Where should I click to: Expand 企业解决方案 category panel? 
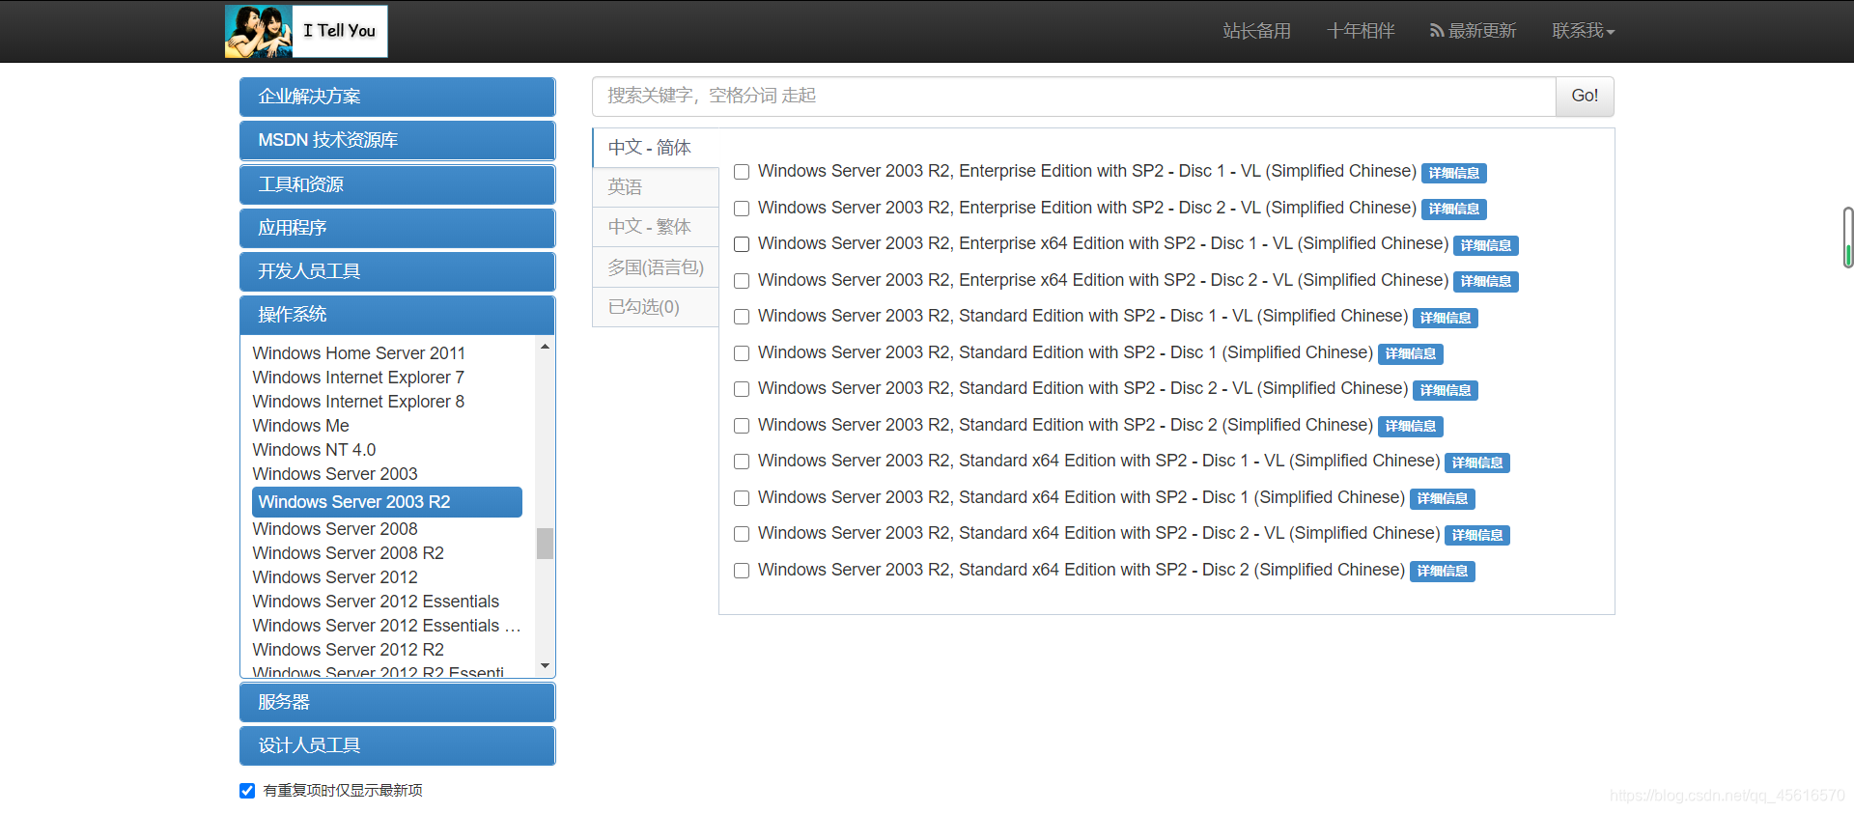(397, 97)
